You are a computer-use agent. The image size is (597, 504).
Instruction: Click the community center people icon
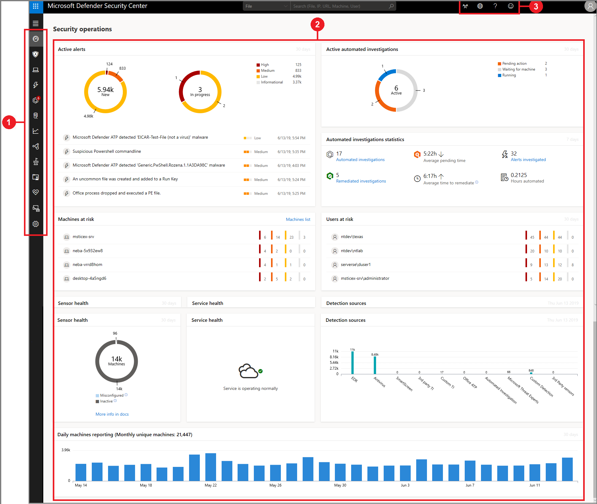pos(465,6)
